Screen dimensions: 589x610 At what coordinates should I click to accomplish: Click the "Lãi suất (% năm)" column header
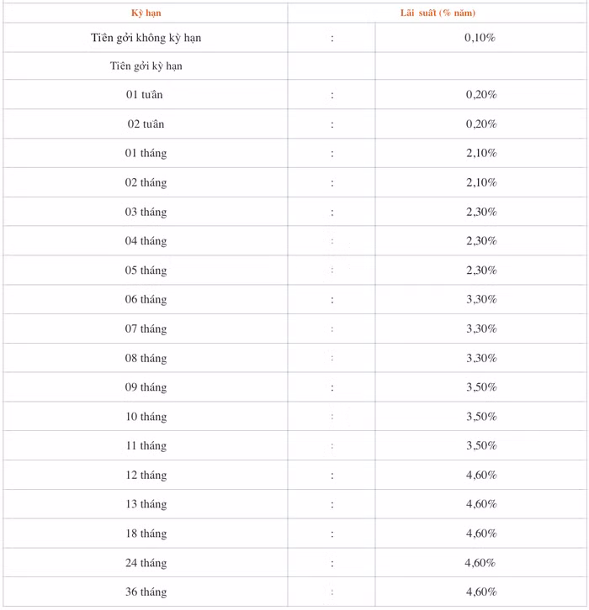point(438,13)
